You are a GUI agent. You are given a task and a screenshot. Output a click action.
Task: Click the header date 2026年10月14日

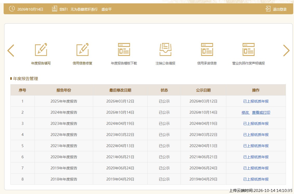30,9
